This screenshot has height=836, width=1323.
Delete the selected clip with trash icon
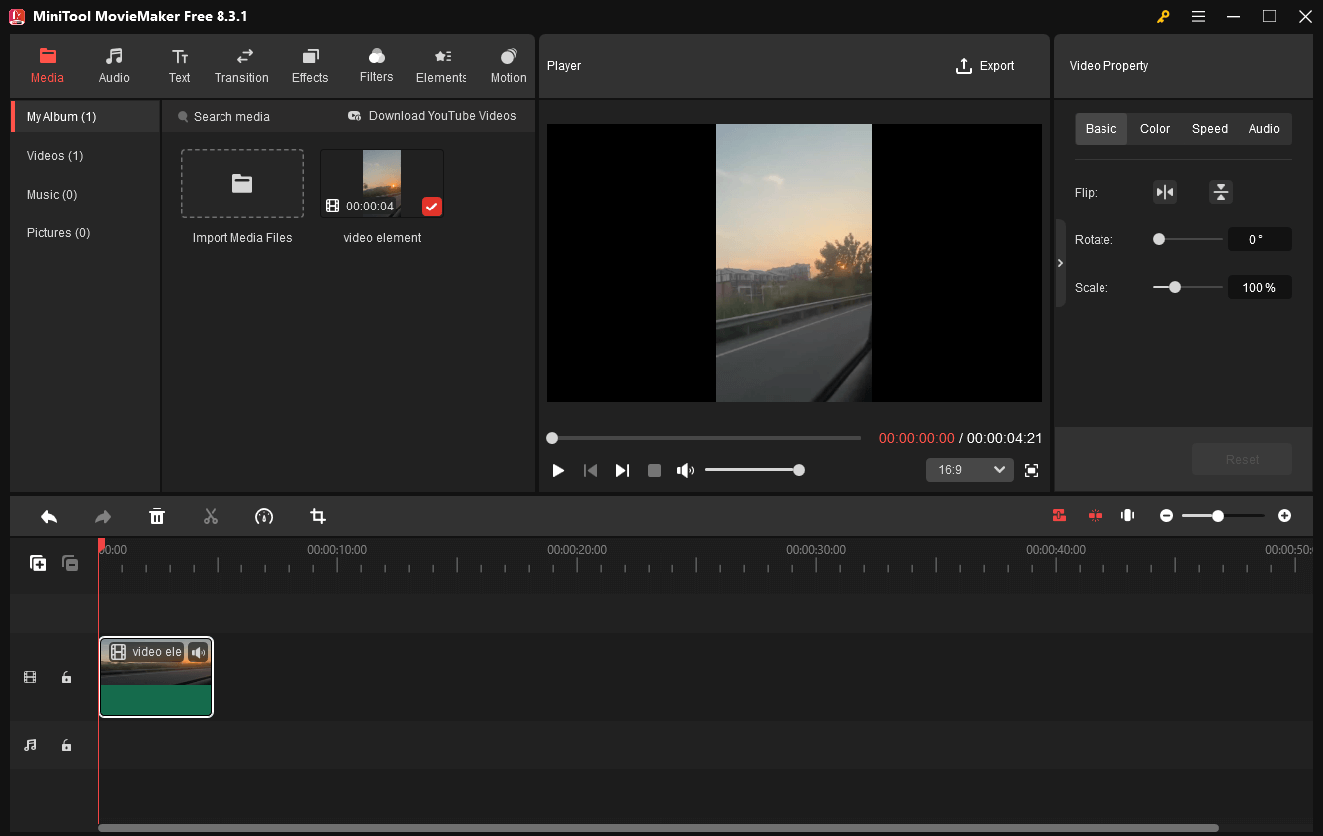click(157, 516)
